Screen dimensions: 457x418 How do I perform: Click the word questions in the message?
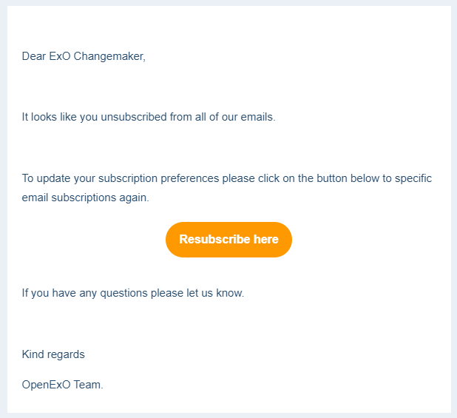pyautogui.click(x=124, y=293)
